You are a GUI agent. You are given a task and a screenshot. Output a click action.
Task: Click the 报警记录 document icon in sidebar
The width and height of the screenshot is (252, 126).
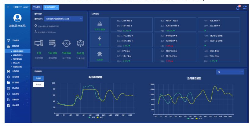coord(9,100)
